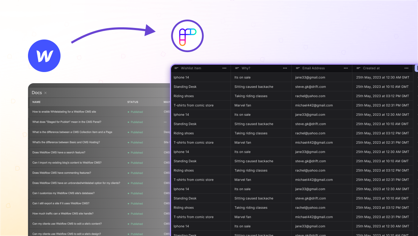Image resolution: width=418 pixels, height=236 pixels.
Task: Click Published status on the traffic handle row
Action: 135,214
